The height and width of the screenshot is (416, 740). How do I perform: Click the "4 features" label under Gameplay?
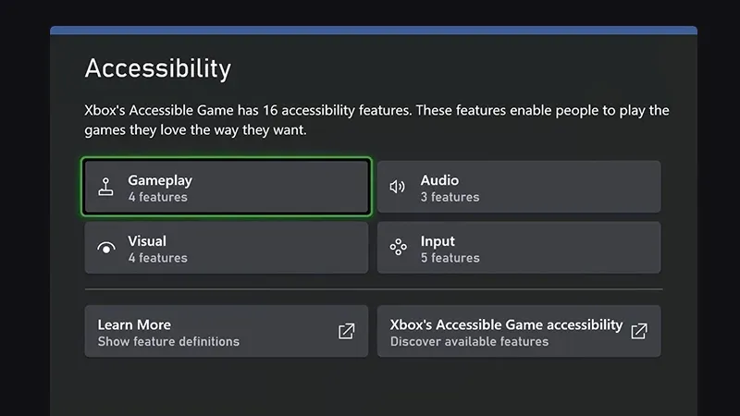coord(157,197)
